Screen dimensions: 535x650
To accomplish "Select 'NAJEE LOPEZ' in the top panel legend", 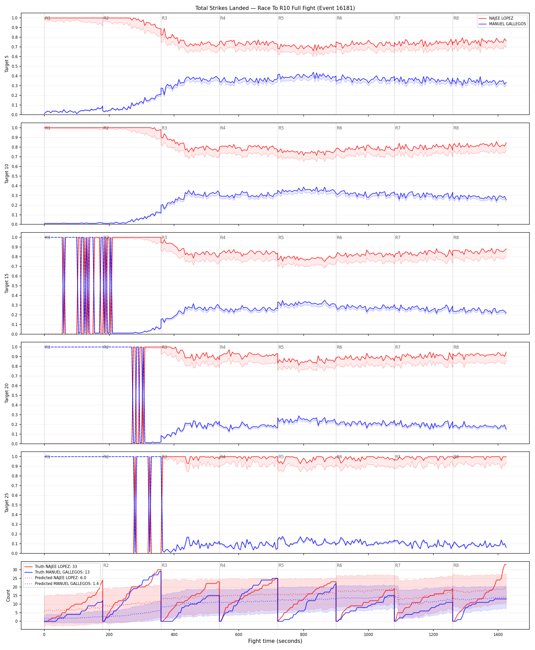I will pos(501,18).
